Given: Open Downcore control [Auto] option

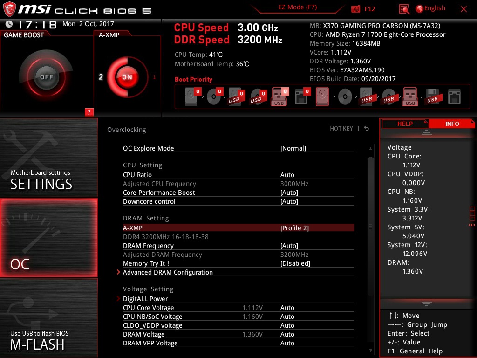Looking at the screenshot, I should (x=238, y=201).
